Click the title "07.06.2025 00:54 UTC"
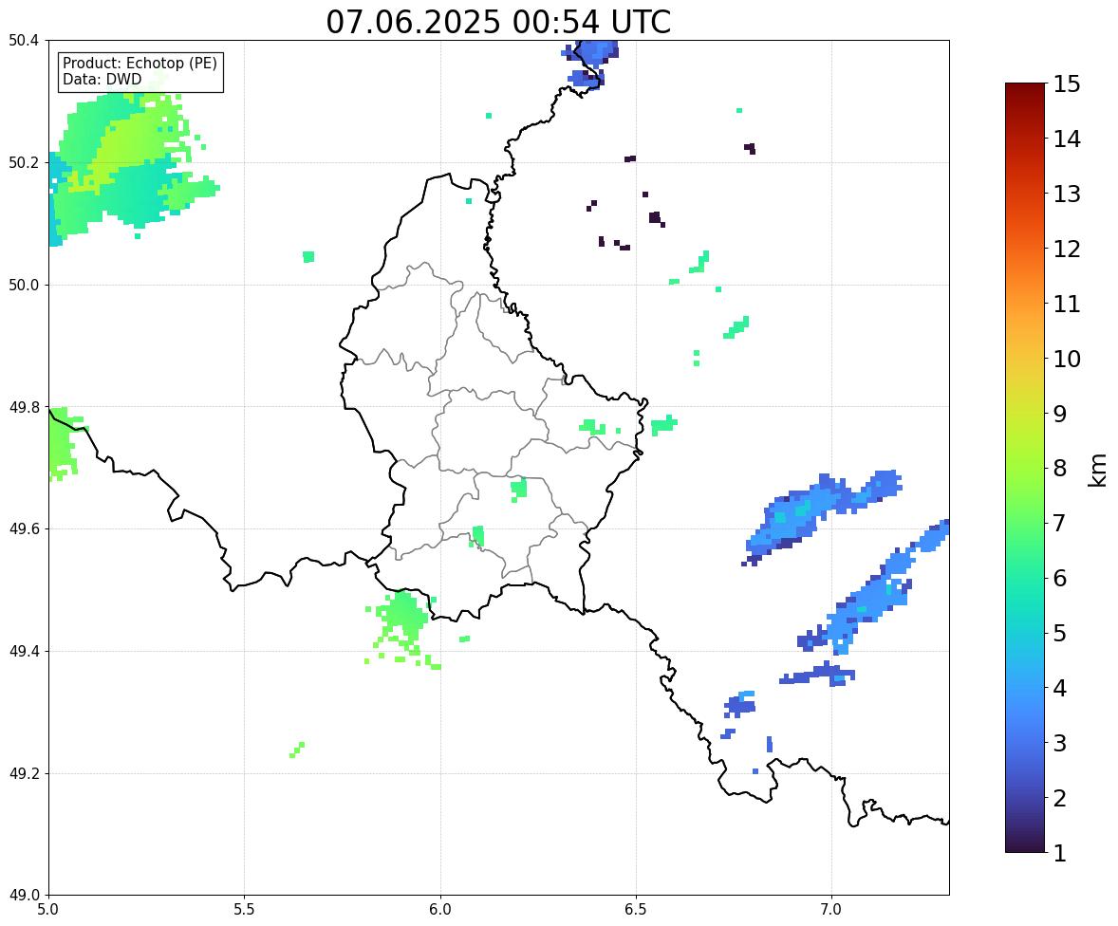 [498, 22]
